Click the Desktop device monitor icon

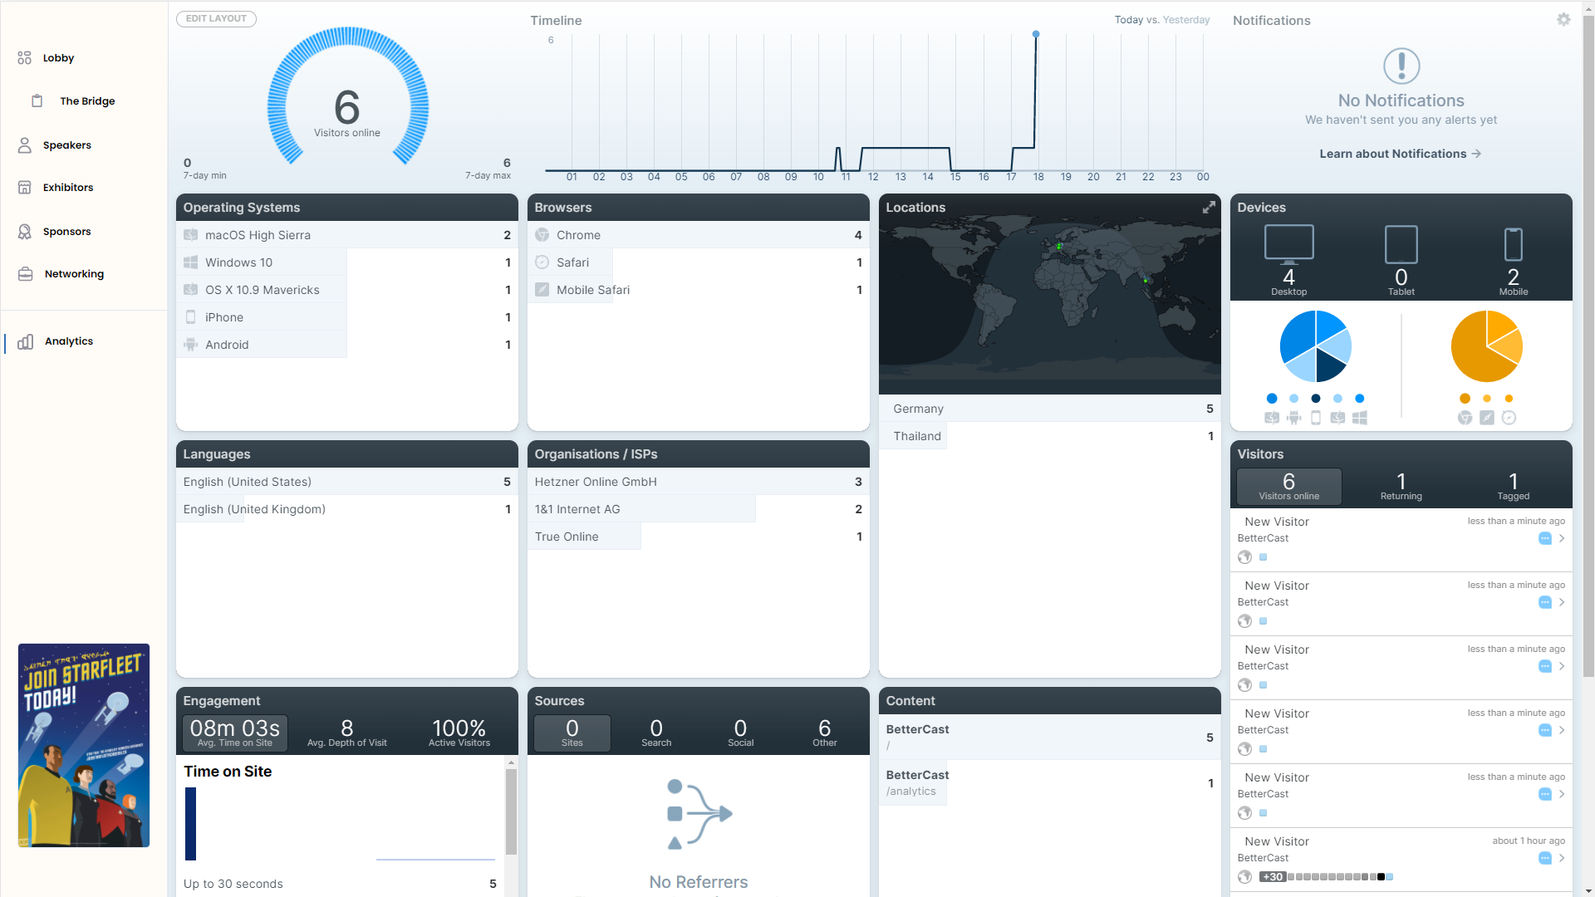[1288, 243]
